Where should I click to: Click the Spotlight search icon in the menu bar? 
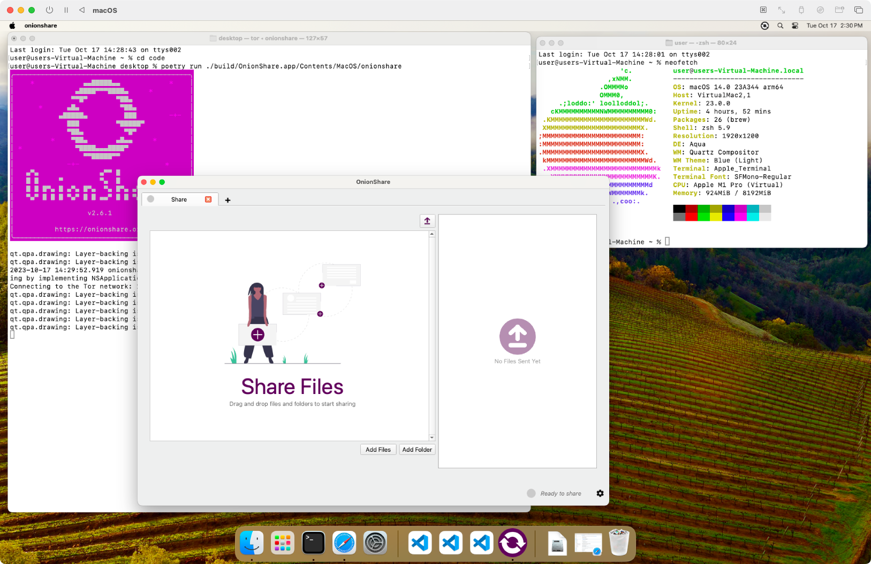pos(781,25)
